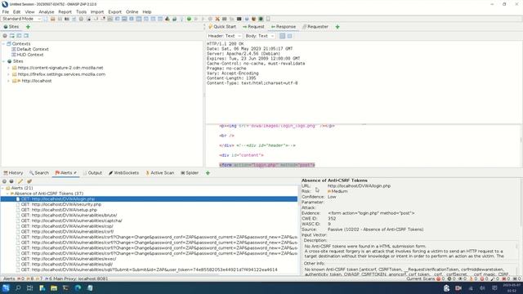
Task: Collapse the Alerts (21) root node
Action: [3, 188]
